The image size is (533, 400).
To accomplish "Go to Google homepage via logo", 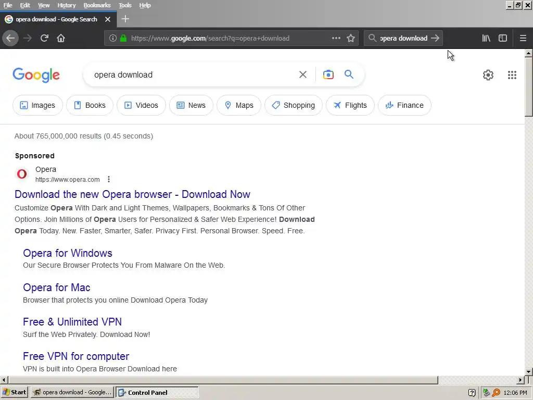I will [x=36, y=75].
